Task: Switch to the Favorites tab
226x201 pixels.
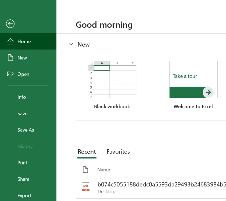Action: click(x=118, y=151)
